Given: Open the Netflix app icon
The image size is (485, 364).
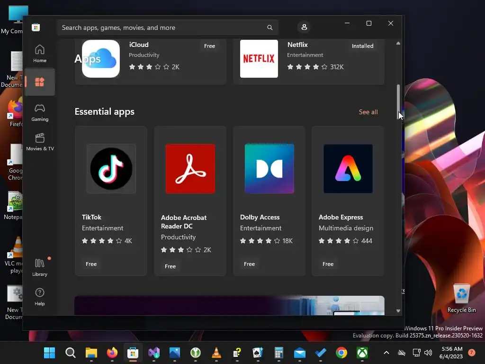Looking at the screenshot, I should [x=259, y=59].
